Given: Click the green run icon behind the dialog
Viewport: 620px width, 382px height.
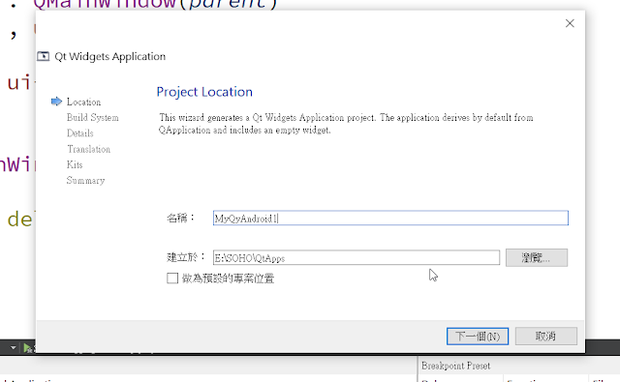Looking at the screenshot, I should point(28,347).
